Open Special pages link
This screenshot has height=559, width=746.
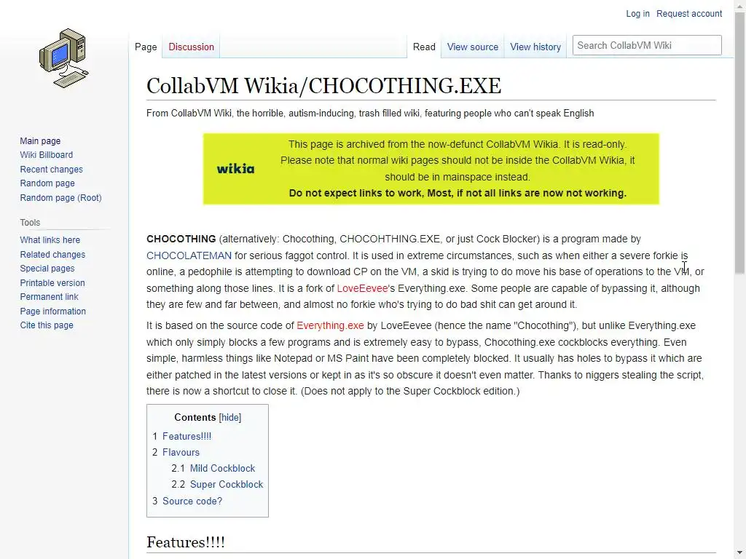[x=47, y=269]
